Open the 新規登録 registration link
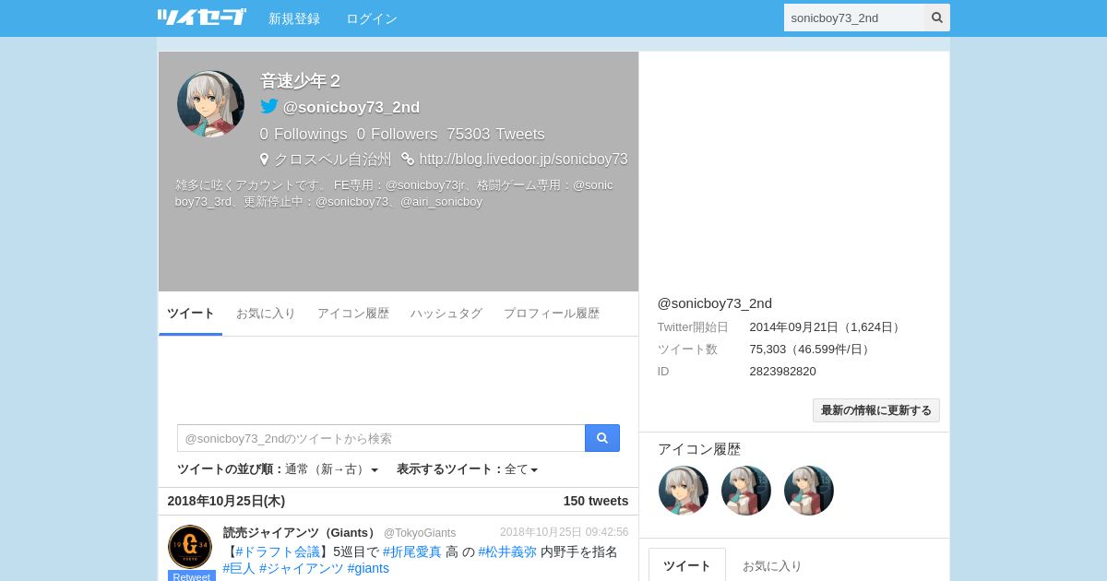Viewport: 1107px width, 581px height. tap(294, 18)
